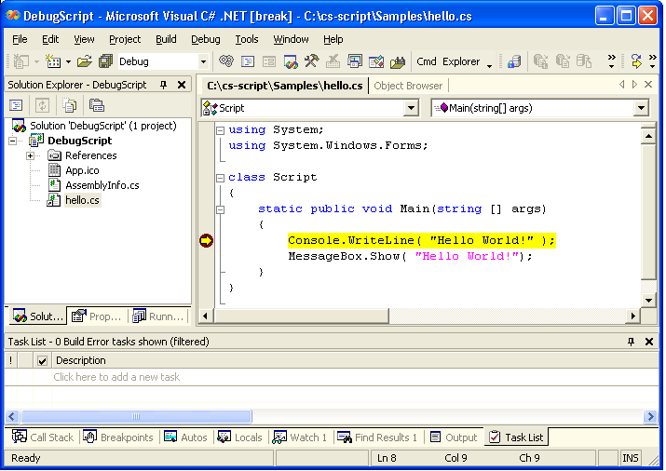Image resolution: width=666 pixels, height=471 pixels.
Task: Switch to Running Documents bottom tab
Action: pyautogui.click(x=158, y=316)
